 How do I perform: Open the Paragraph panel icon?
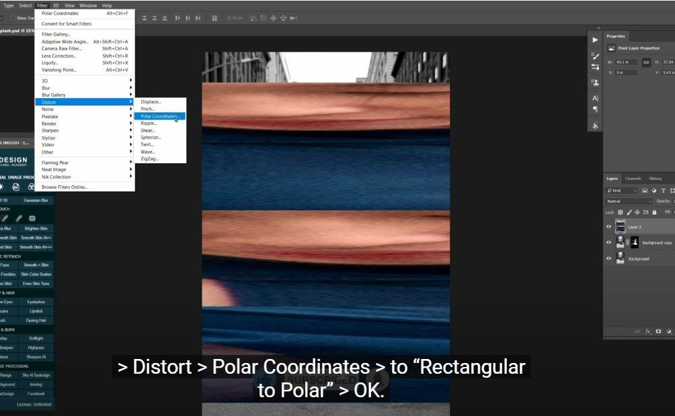[x=595, y=109]
